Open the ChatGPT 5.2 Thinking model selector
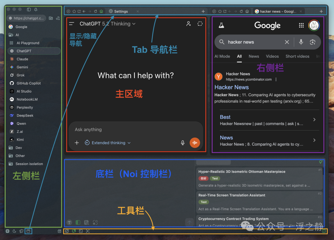Viewport: 334px width, 240px height. coord(108,24)
